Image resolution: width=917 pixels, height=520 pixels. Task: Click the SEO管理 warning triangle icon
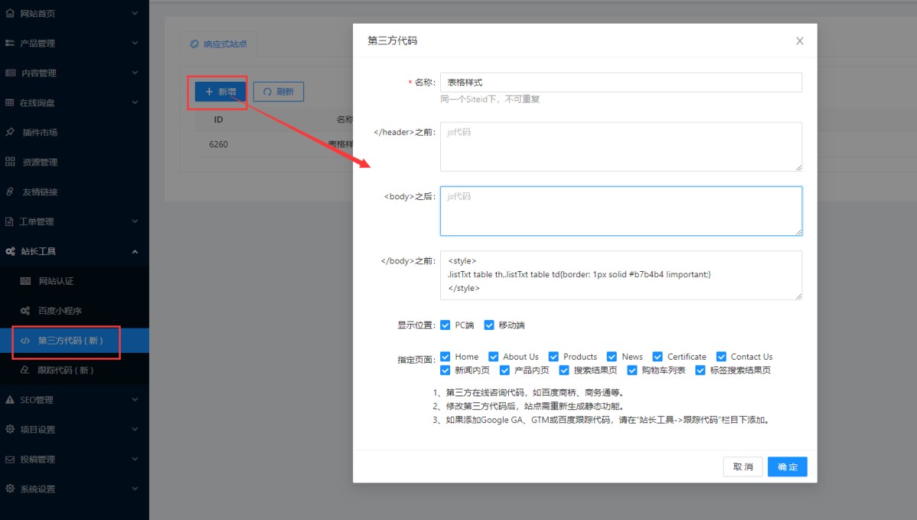click(x=10, y=399)
